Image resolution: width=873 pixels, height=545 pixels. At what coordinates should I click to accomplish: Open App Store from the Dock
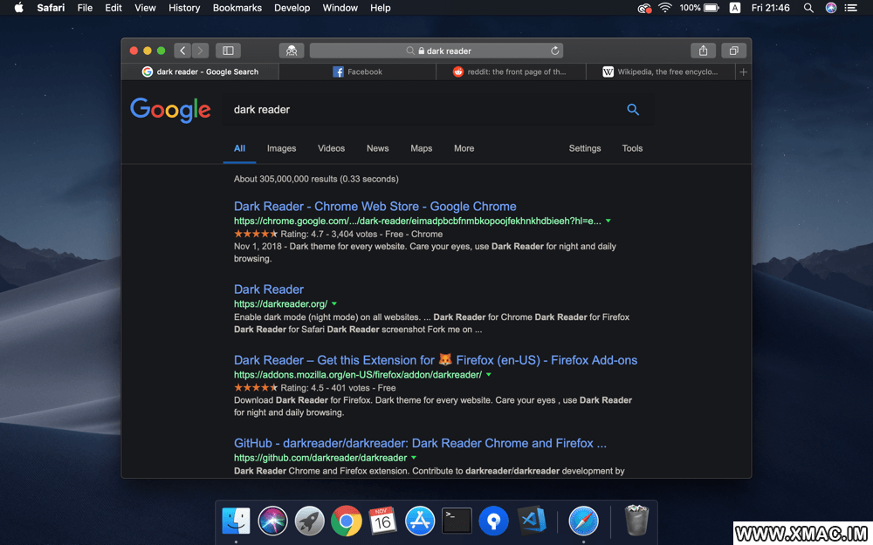click(420, 521)
